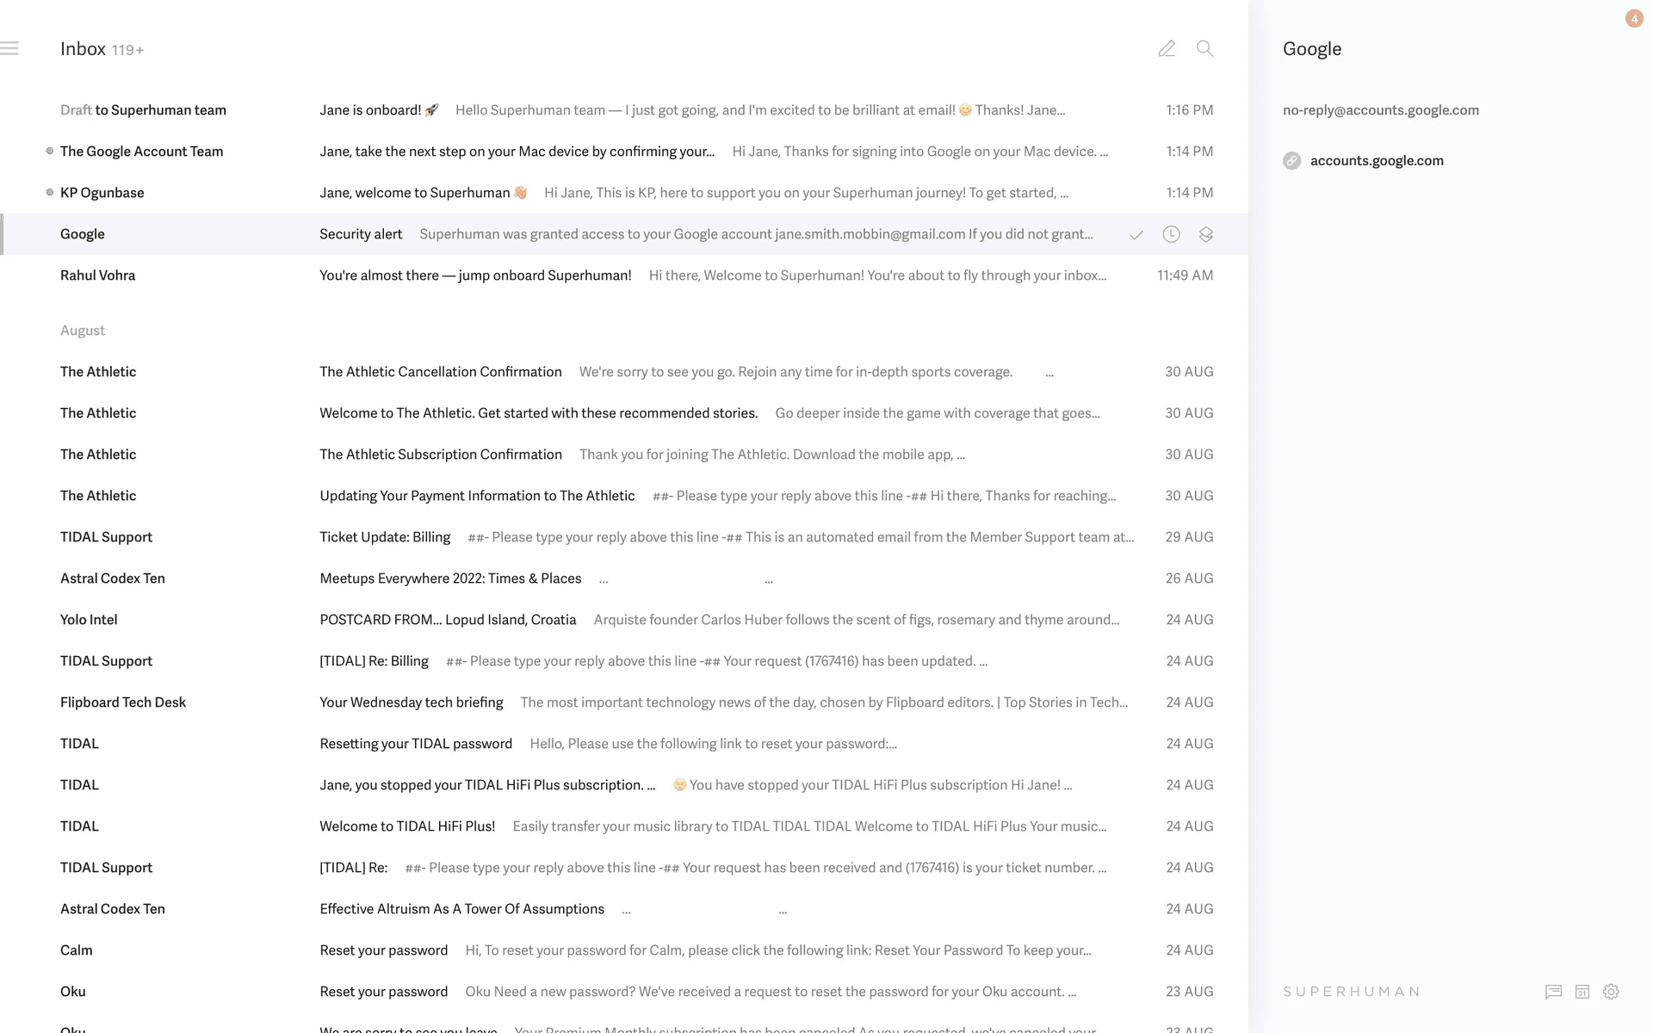Open draft to Superhuman team
This screenshot has width=1653, height=1033.
pos(143,110)
